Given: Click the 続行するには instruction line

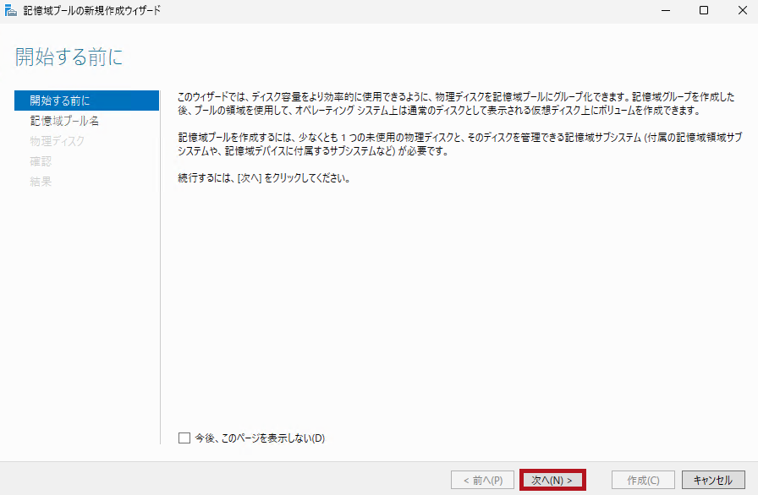Looking at the screenshot, I should point(264,179).
